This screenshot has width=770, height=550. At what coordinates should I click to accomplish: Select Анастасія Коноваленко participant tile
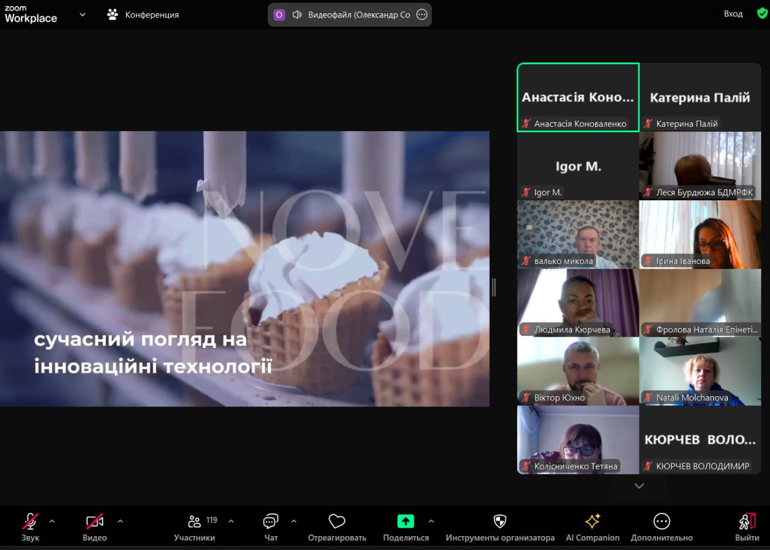578,97
